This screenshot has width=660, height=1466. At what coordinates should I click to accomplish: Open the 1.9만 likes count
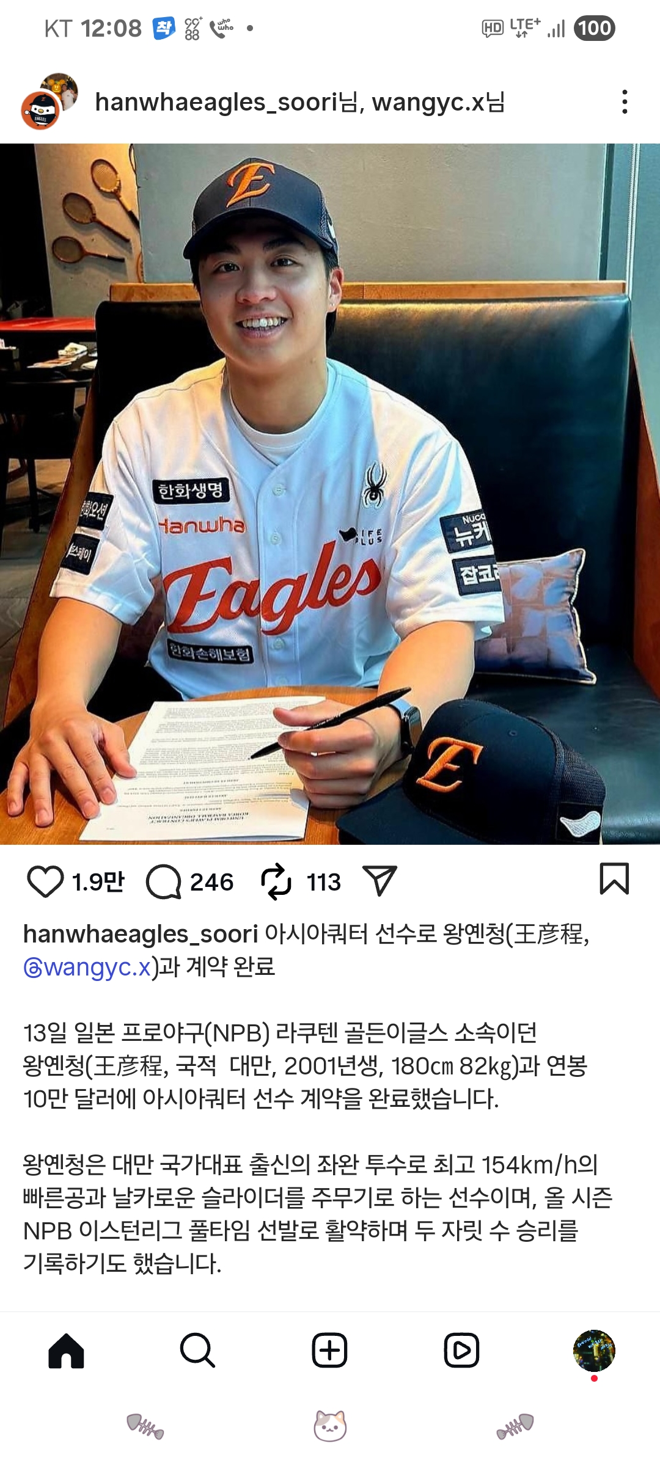point(98,882)
